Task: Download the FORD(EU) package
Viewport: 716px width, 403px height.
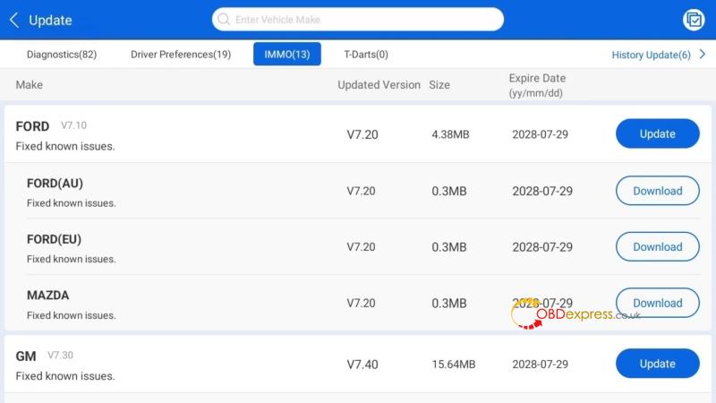Action: click(658, 247)
